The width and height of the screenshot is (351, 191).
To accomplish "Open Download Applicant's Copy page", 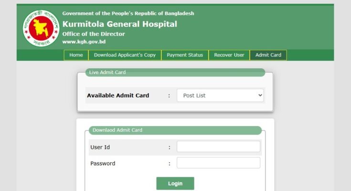I will pyautogui.click(x=125, y=55).
